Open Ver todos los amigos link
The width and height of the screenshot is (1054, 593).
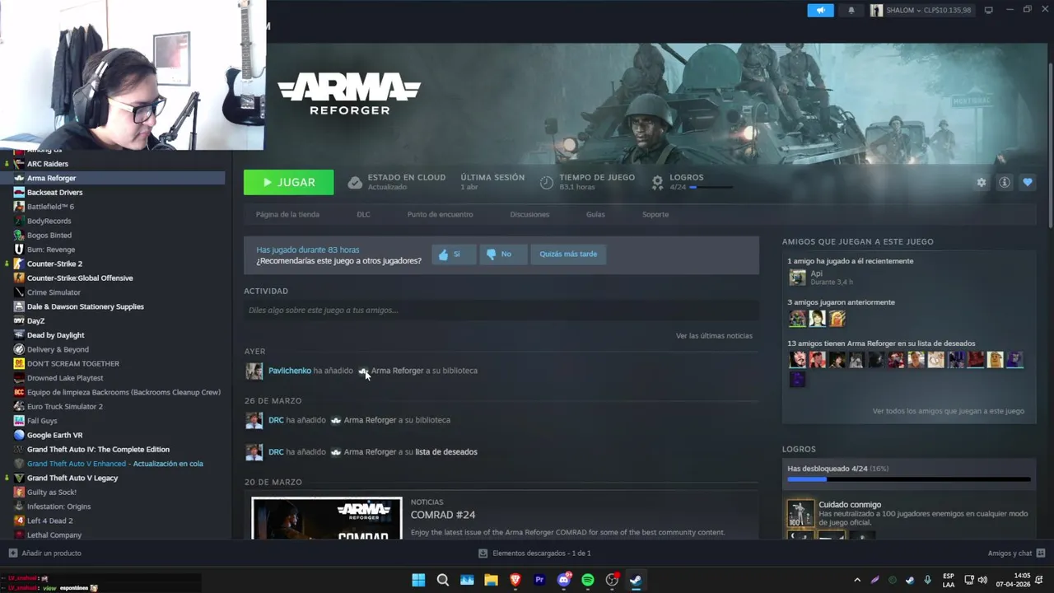[x=949, y=411]
